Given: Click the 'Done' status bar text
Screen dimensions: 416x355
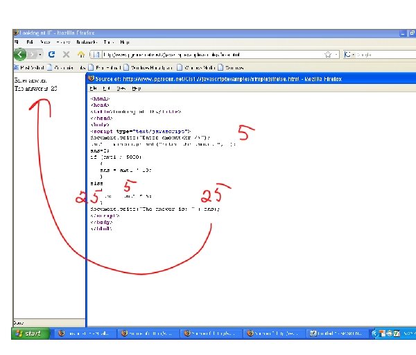Looking at the screenshot, I should point(19,323).
